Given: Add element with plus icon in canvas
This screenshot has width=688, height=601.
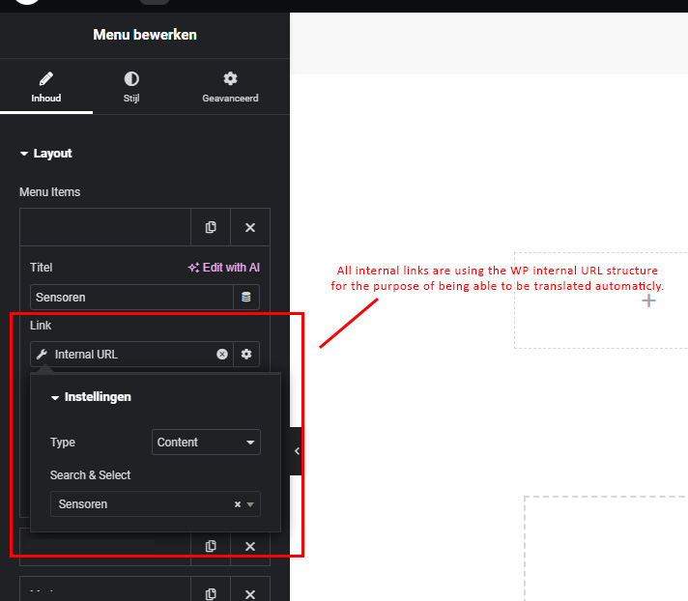Looking at the screenshot, I should [x=648, y=300].
